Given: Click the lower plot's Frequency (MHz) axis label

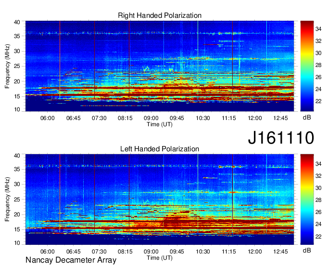Looking at the screenshot, I should click(7, 199).
